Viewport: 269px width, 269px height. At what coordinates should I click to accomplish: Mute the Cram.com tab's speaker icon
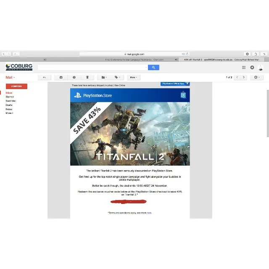176,60
